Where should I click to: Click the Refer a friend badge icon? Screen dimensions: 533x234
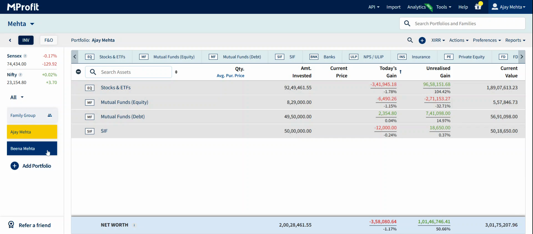click(11, 225)
